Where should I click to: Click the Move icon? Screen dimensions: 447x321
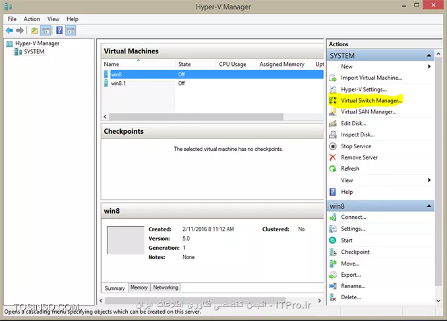tap(333, 264)
